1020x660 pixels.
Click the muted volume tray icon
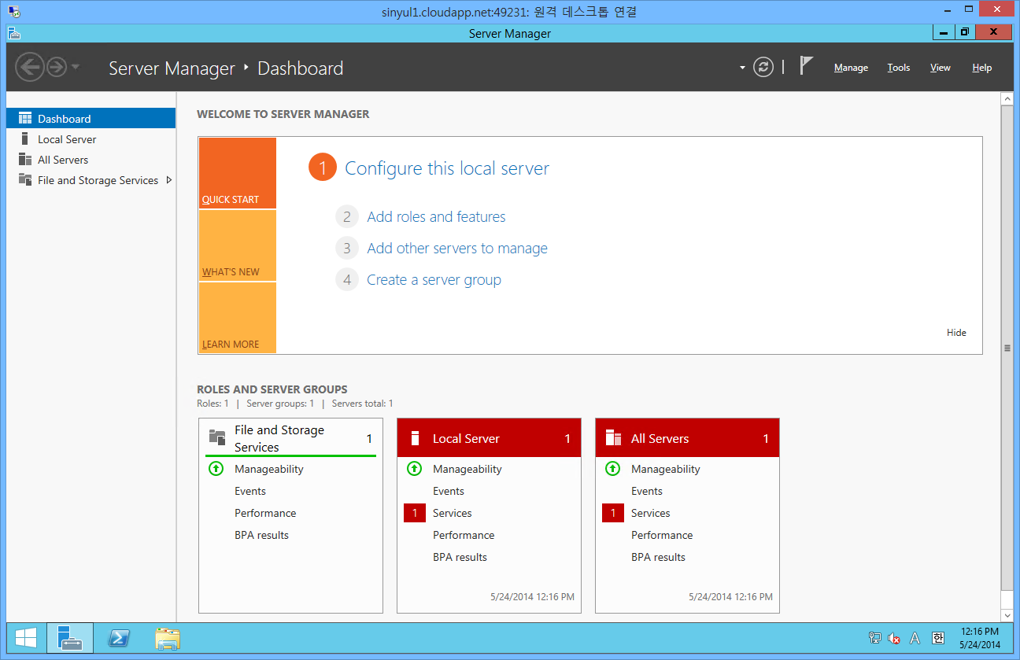point(894,638)
